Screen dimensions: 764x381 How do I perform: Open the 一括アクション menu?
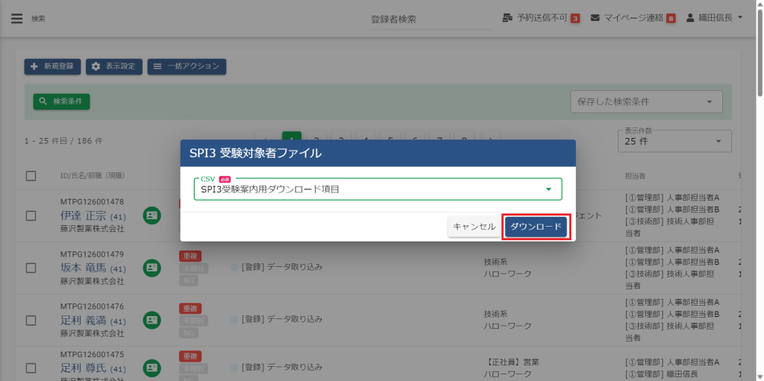187,66
